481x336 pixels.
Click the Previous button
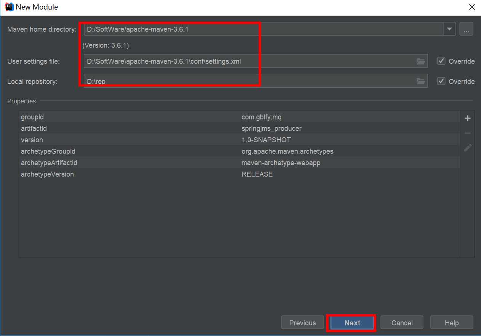(x=303, y=323)
